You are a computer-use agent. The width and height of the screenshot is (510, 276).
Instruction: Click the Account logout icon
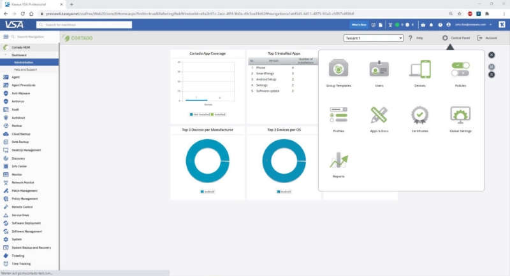(x=479, y=38)
